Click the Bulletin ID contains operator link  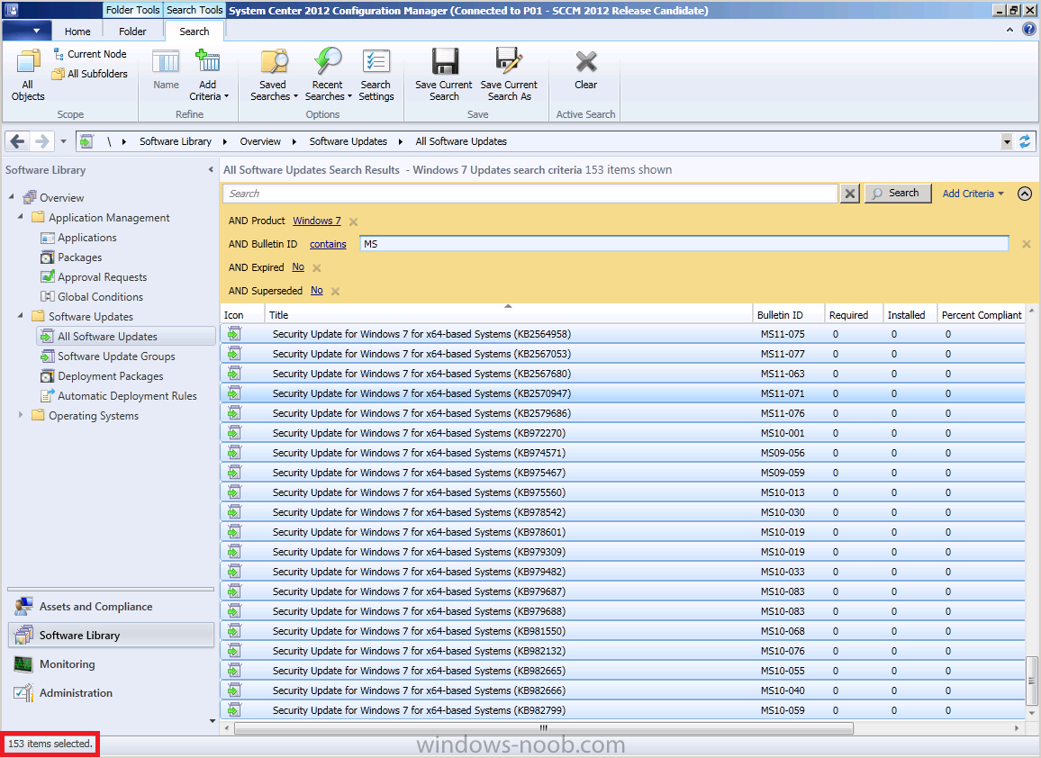328,244
